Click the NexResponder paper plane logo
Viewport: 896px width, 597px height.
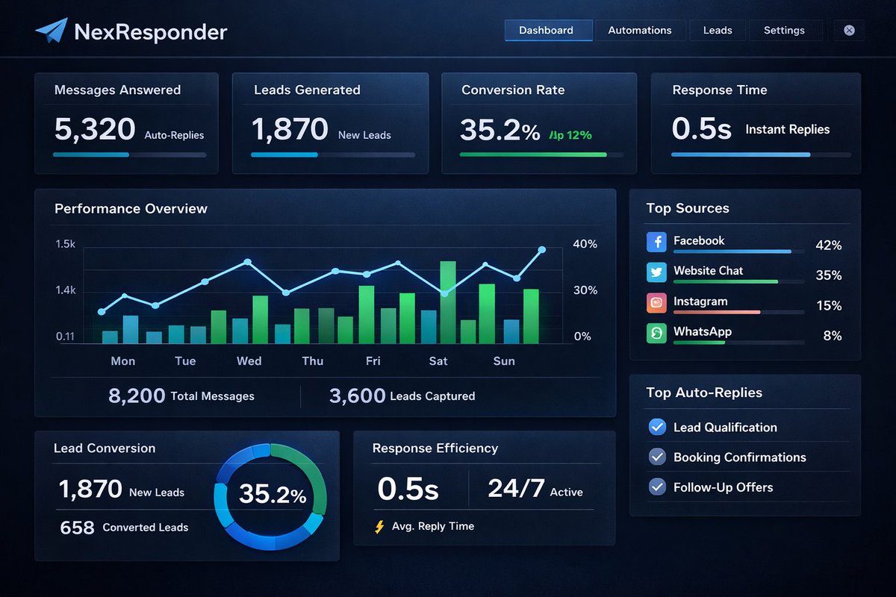click(51, 31)
